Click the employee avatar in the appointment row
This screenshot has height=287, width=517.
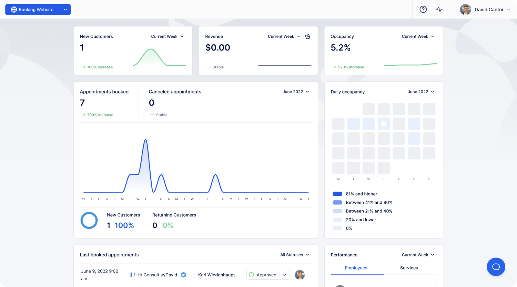pos(300,275)
